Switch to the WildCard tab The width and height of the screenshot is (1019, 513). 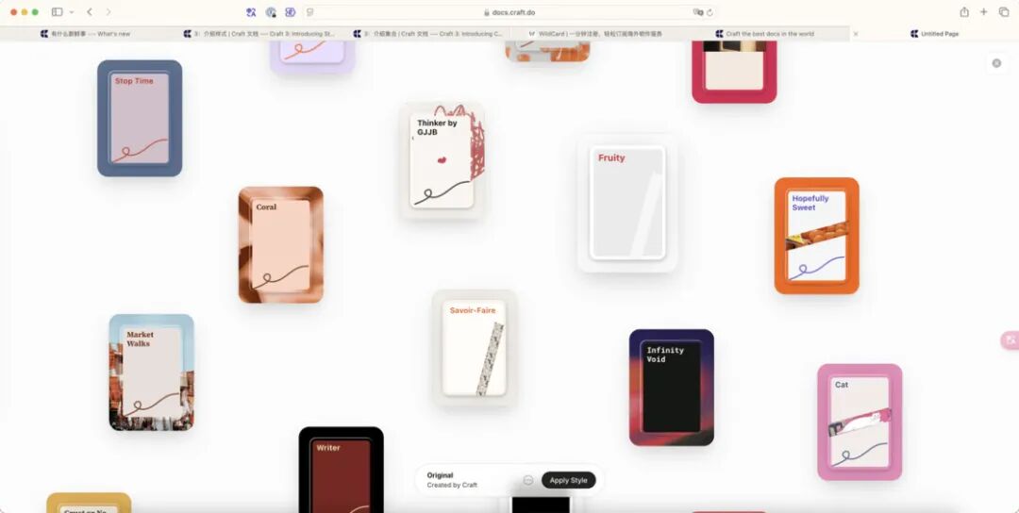[x=594, y=34]
